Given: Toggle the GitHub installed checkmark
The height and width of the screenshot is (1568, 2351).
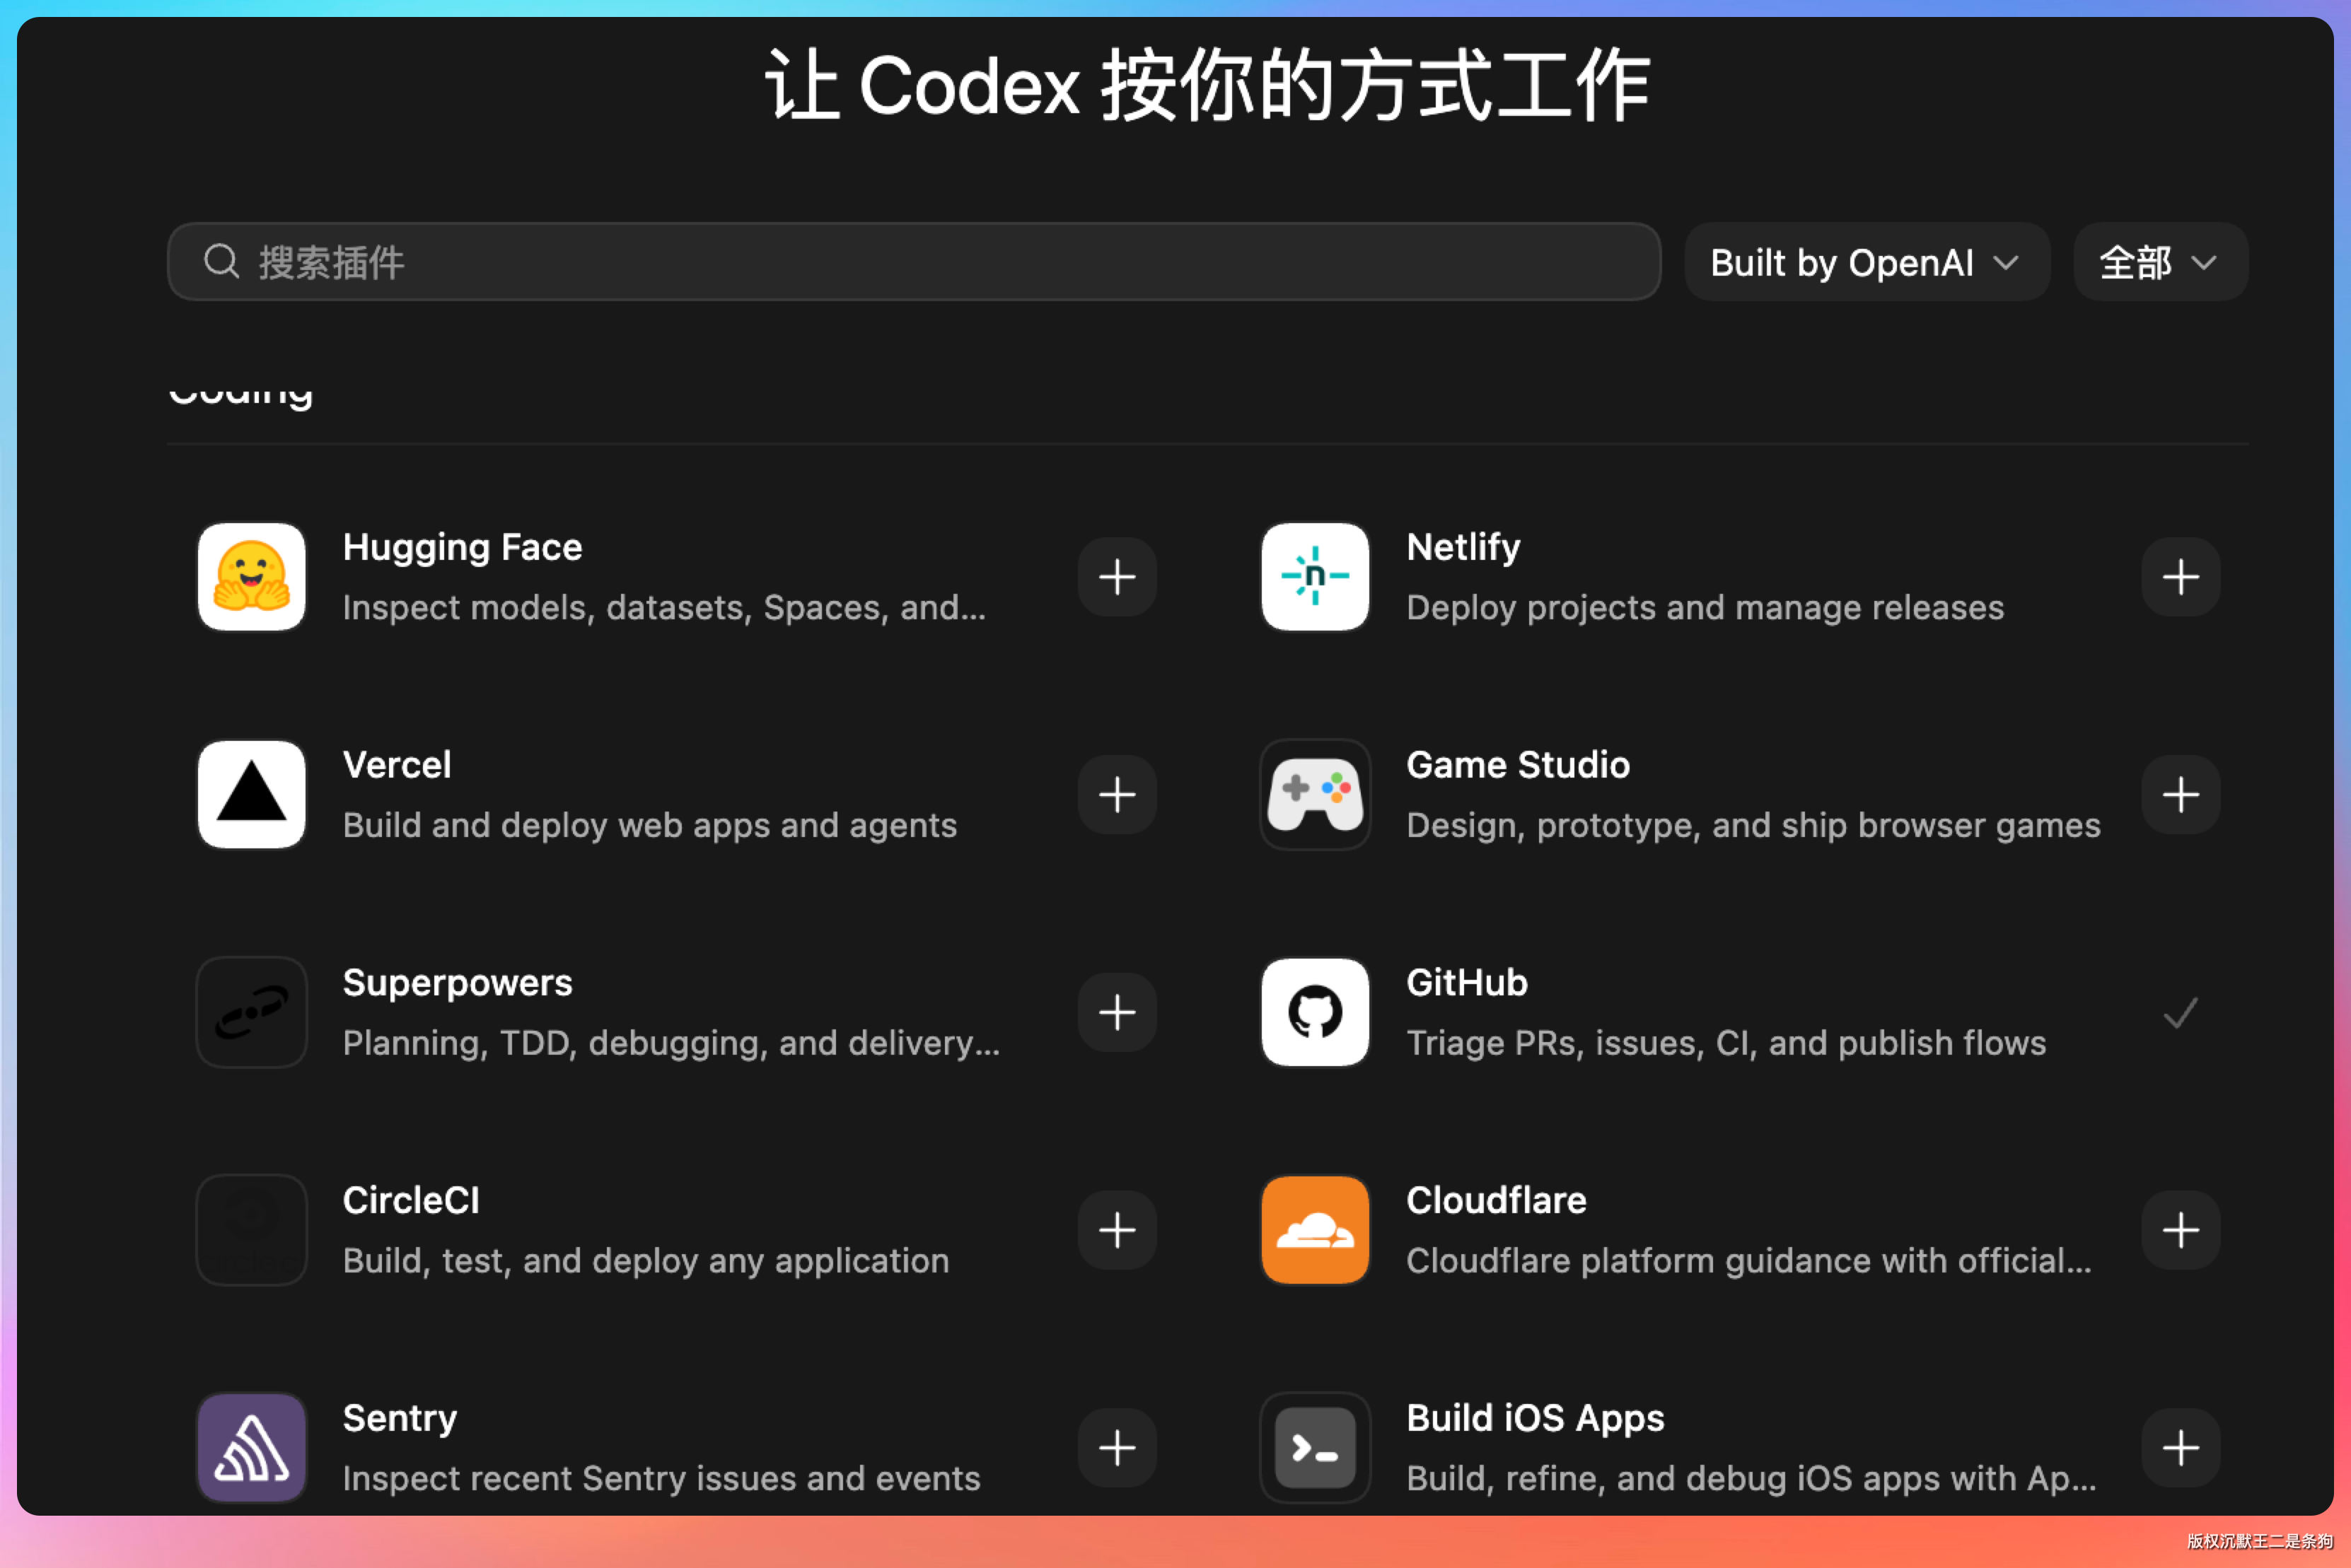Looking at the screenshot, I should pos(2180,1013).
